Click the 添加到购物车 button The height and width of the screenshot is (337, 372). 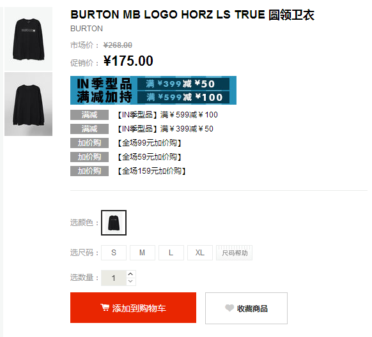133,308
